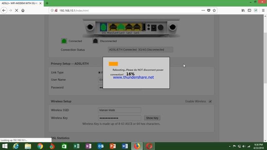Click the Wireless Setup heading
This screenshot has height=150, width=267.
coord(61,101)
